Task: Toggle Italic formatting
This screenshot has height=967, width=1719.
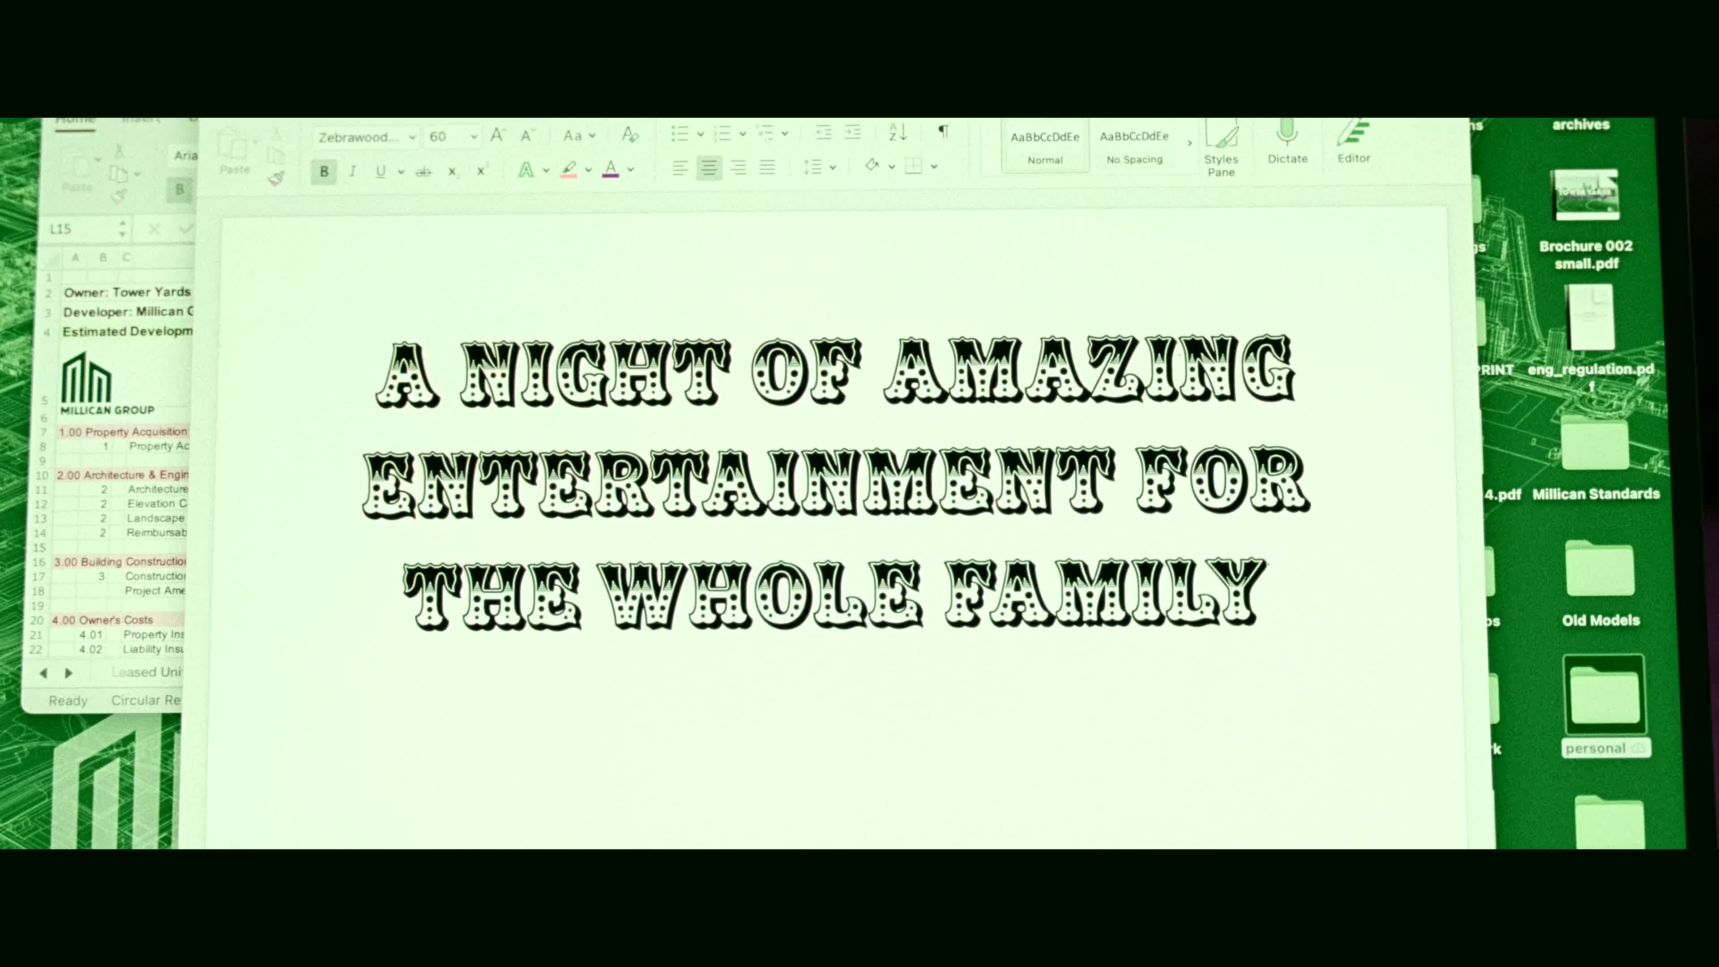Action: [x=352, y=171]
